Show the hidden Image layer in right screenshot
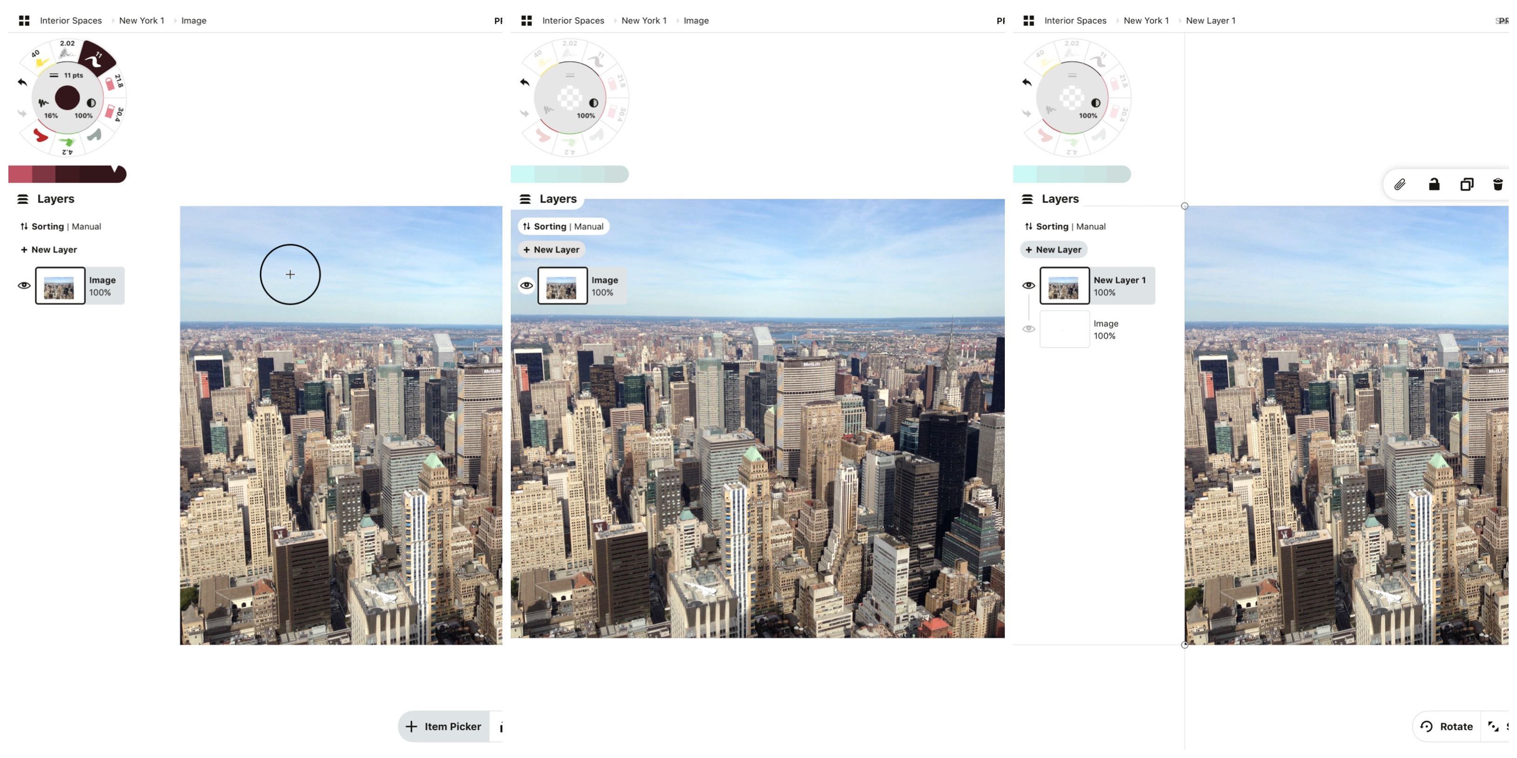Image resolution: width=1517 pixels, height=758 pixels. [1029, 329]
